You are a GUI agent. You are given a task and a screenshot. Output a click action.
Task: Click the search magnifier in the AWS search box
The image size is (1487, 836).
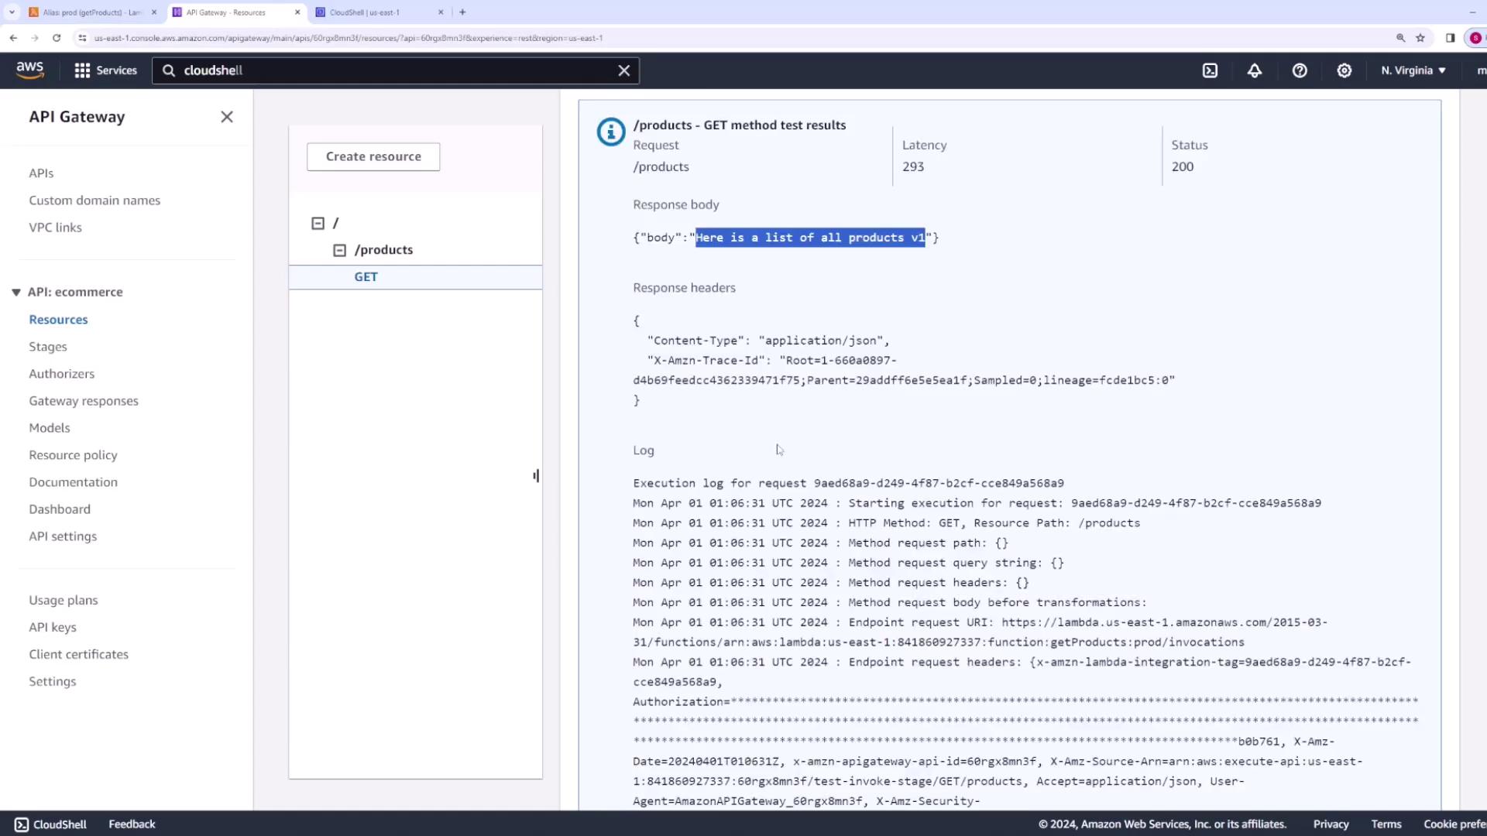pyautogui.click(x=168, y=70)
